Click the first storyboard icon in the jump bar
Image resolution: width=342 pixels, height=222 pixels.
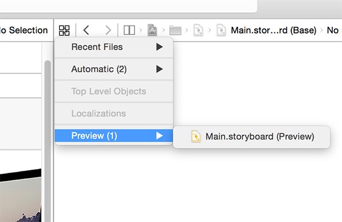tap(198, 30)
